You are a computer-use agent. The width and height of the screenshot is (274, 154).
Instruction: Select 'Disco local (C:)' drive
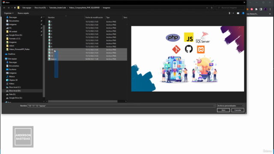[15, 87]
